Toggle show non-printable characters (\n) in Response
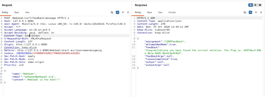265x97 pixels. click(x=256, y=12)
